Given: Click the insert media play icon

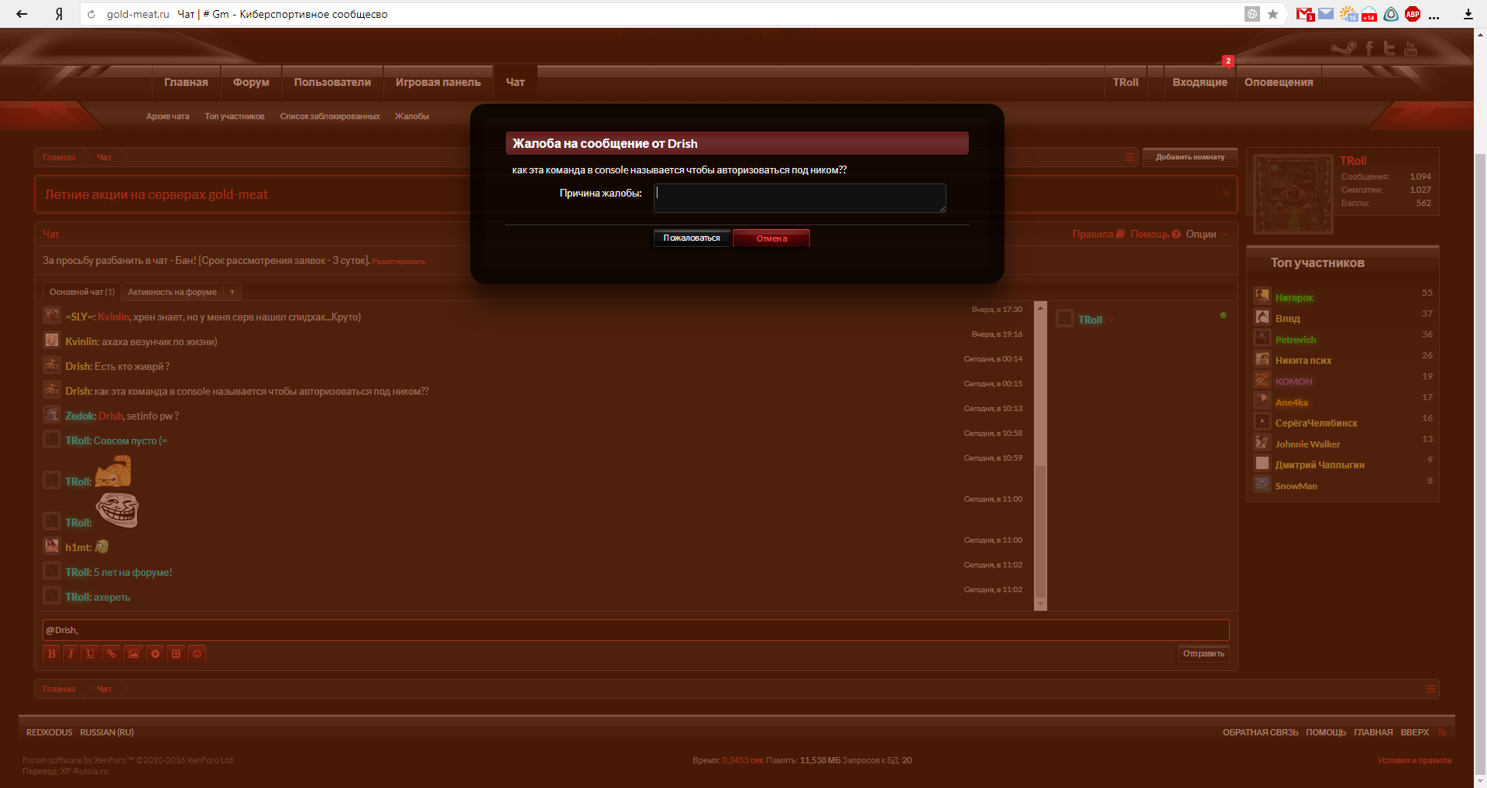Looking at the screenshot, I should click(x=155, y=654).
